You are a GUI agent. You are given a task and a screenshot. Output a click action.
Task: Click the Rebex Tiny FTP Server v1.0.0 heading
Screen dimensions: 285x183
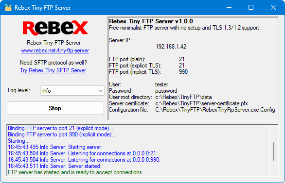pos(151,21)
